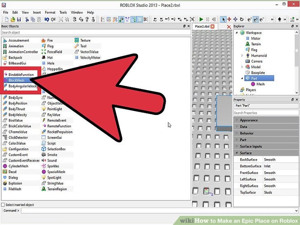Switch to the Place2.rbxl tab
The width and height of the screenshot is (300, 225).
tap(202, 26)
